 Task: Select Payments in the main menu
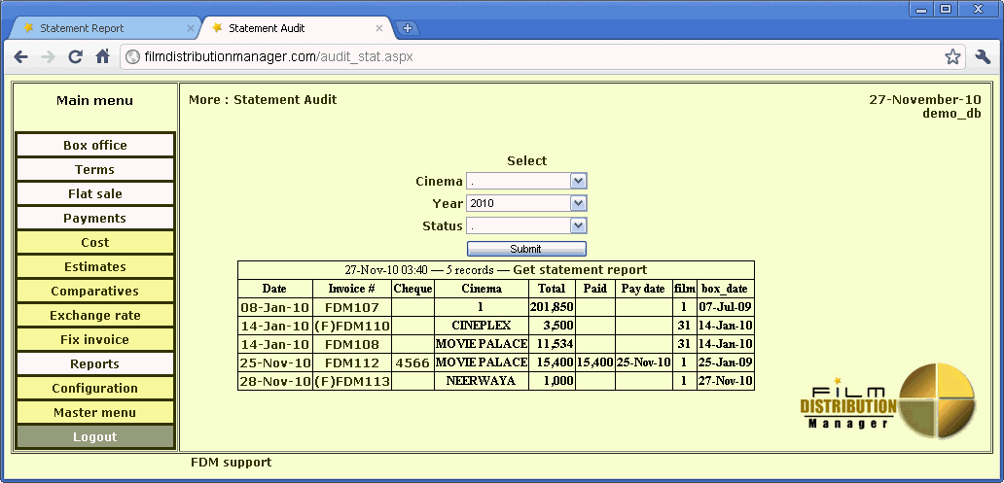(95, 219)
